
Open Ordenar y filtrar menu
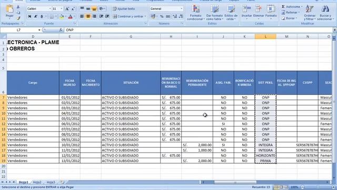pos(310,13)
